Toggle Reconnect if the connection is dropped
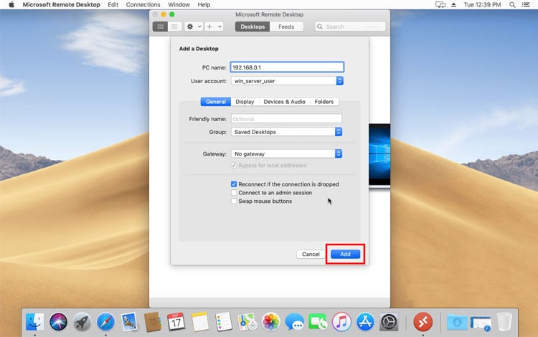Viewport: 538px width, 337px height. click(x=234, y=184)
